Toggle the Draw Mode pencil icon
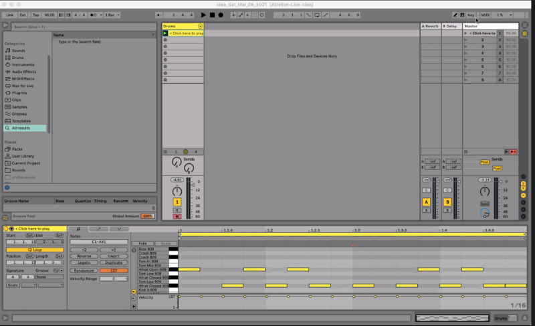The width and height of the screenshot is (535, 326). click(x=455, y=15)
